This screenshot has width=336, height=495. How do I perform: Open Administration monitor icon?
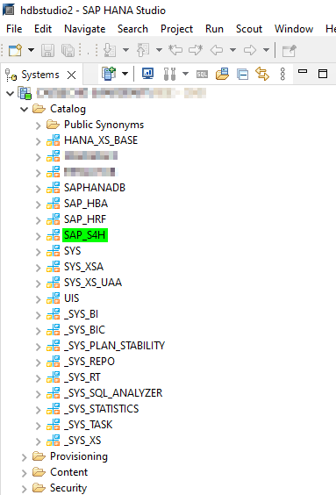point(147,74)
